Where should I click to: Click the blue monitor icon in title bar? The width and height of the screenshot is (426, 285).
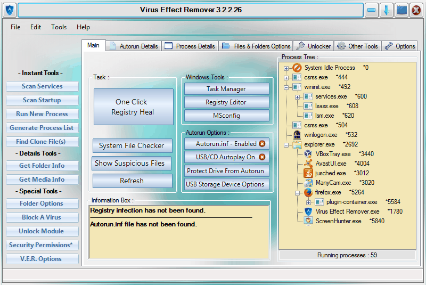click(402, 10)
